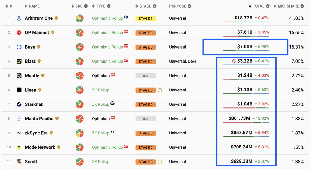311x169 pixels.
Task: Click the $1.04B total for Starknet
Action: pos(245,104)
